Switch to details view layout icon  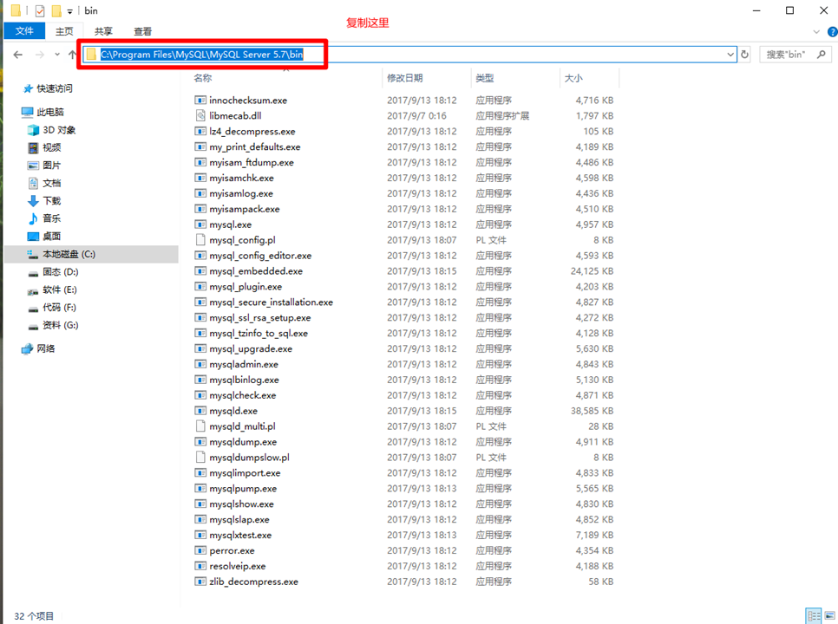(x=814, y=616)
